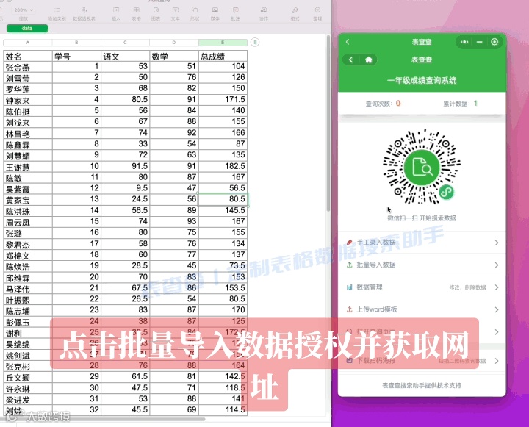Click the 查询次数 counter value
Image resolution: width=529 pixels, height=427 pixels.
click(x=398, y=104)
